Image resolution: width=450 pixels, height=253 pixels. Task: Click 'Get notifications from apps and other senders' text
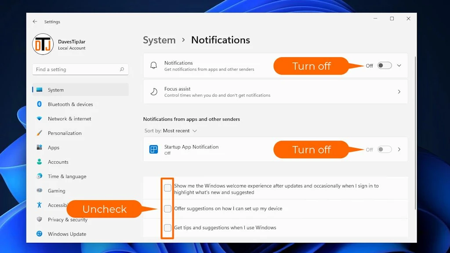point(209,69)
